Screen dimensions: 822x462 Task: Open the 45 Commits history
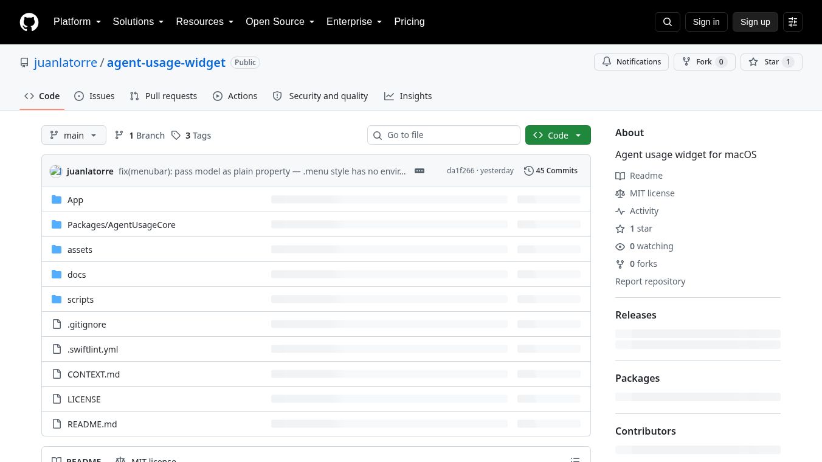tap(551, 171)
